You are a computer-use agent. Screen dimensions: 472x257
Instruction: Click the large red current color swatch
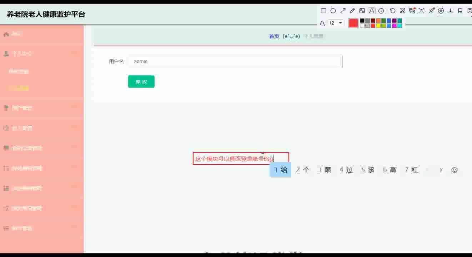[x=353, y=23]
